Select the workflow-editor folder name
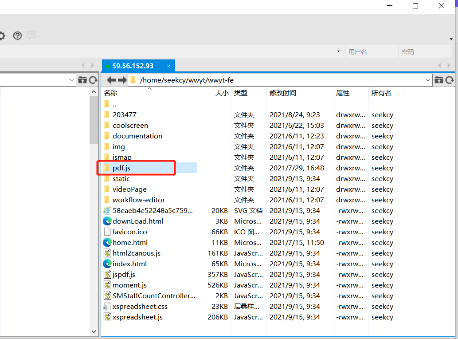 [x=139, y=200]
